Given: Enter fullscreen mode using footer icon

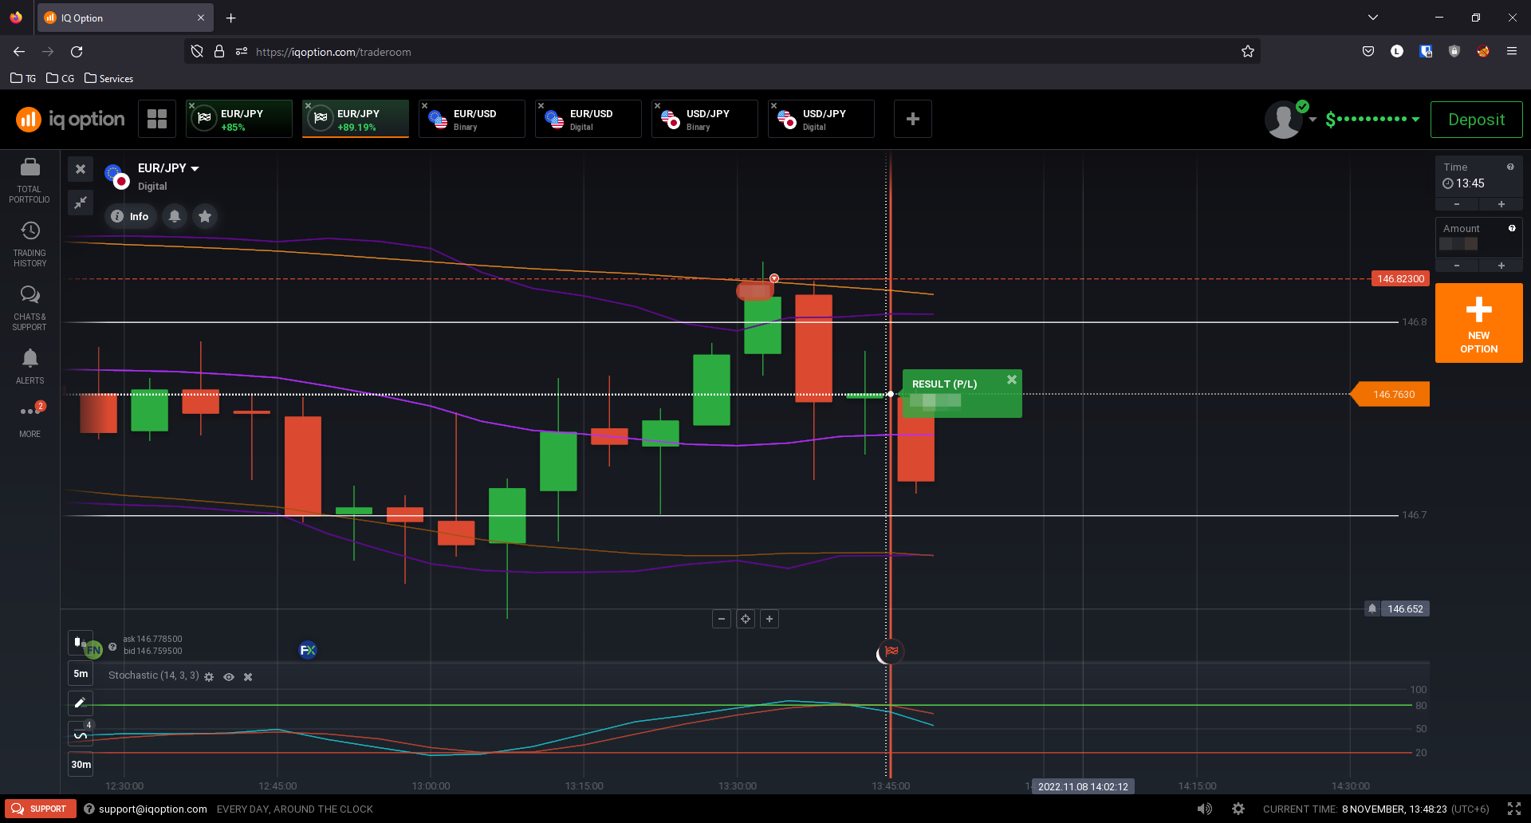Looking at the screenshot, I should [x=1514, y=809].
